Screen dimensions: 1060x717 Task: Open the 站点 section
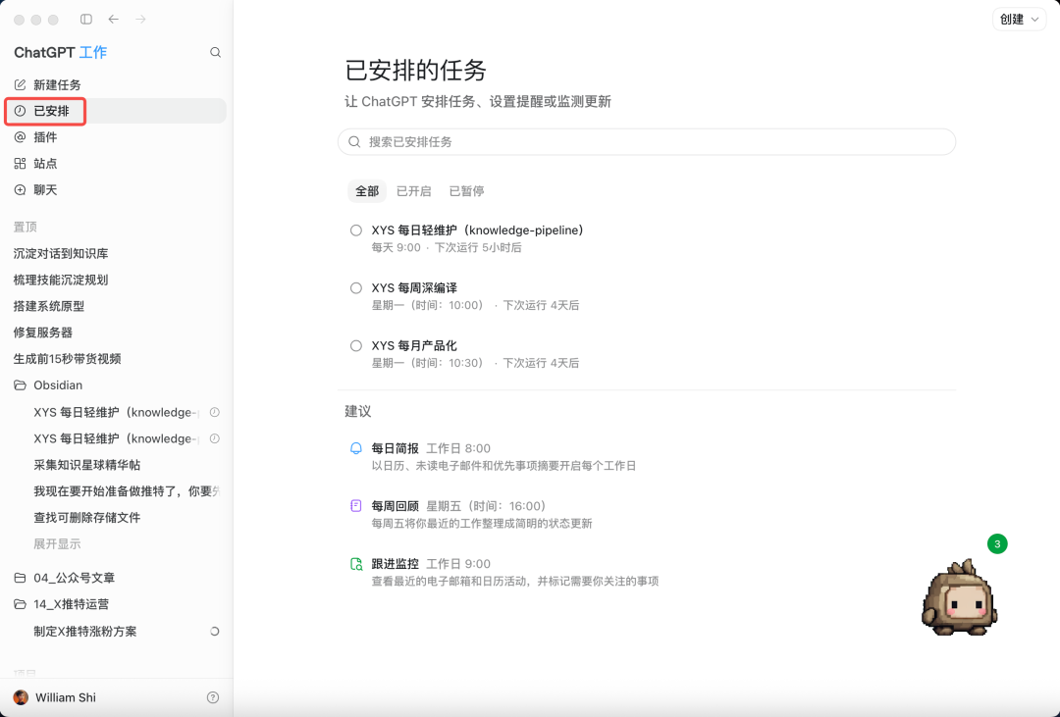click(x=115, y=164)
